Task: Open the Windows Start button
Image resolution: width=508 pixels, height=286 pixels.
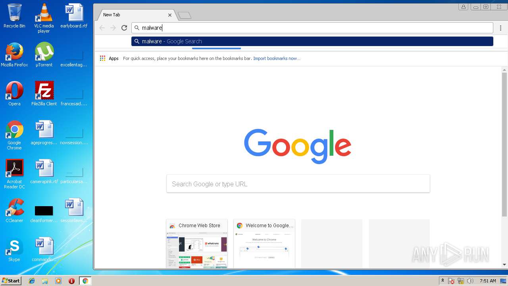Action: pos(11,281)
